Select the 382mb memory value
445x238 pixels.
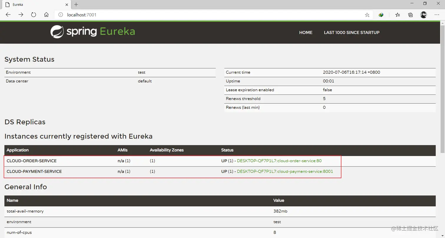[x=280, y=211]
